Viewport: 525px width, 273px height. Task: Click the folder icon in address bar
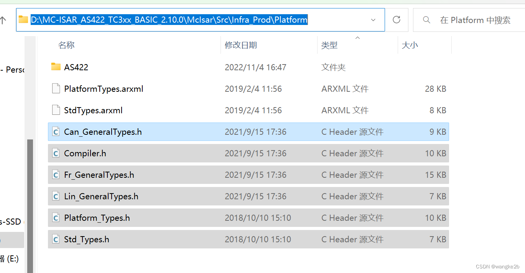(x=23, y=20)
